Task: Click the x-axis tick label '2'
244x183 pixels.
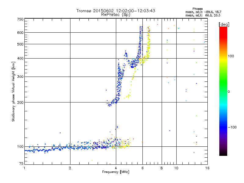Action: pos(70,168)
